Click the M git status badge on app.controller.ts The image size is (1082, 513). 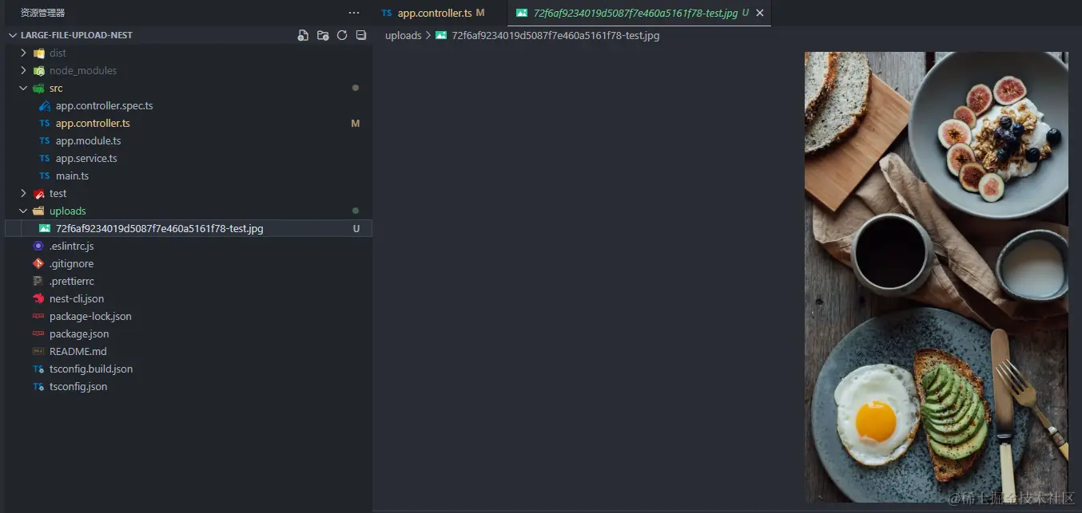coord(356,123)
